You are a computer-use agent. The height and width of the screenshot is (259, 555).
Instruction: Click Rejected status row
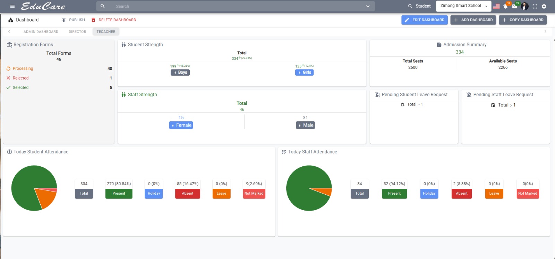59,78
